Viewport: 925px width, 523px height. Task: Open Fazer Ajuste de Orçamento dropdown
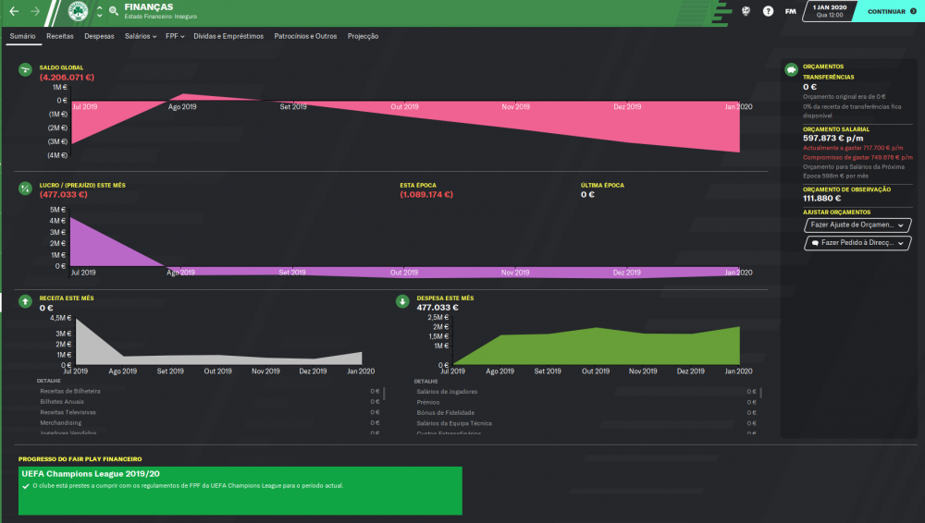point(857,225)
